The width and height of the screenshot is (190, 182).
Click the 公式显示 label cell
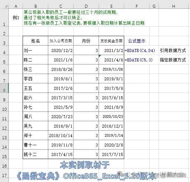click(137, 41)
